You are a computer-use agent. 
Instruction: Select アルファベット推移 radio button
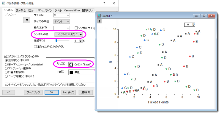(6, 68)
